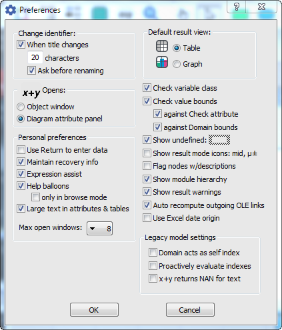
Task: Select the Graph radio button
Action: [x=177, y=64]
